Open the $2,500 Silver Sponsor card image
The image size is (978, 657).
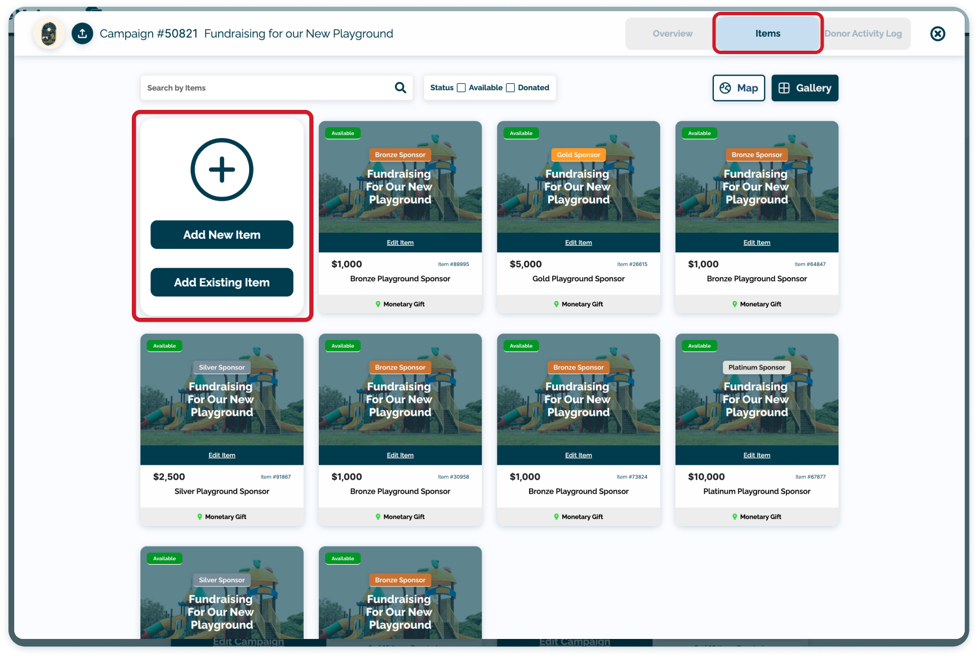(x=222, y=394)
